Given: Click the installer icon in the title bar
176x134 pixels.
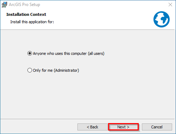Looking at the screenshot, I should [4, 5].
